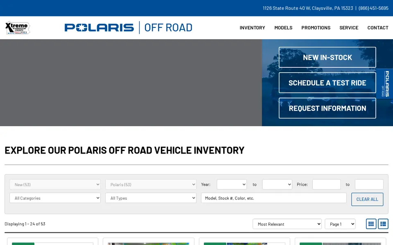
Task: Switch to list view icon
Action: (x=383, y=224)
